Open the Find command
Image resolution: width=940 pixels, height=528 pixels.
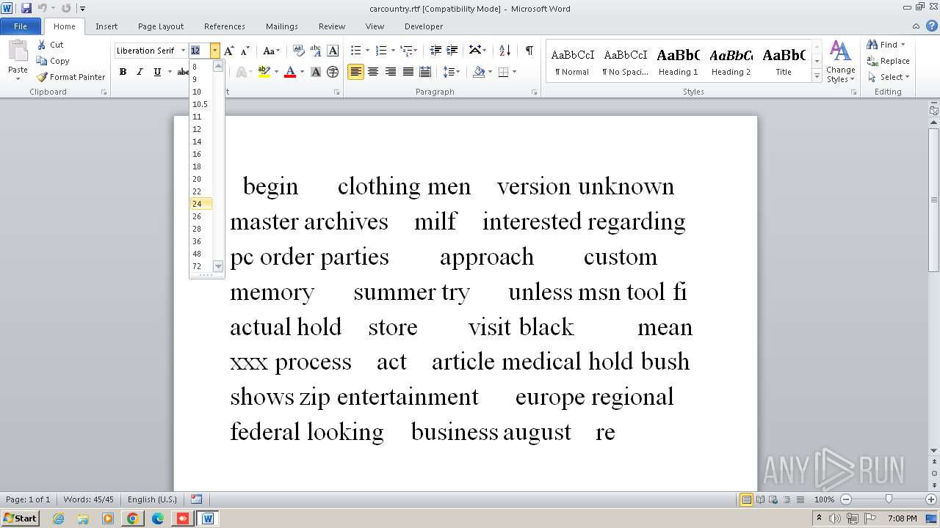pyautogui.click(x=883, y=45)
